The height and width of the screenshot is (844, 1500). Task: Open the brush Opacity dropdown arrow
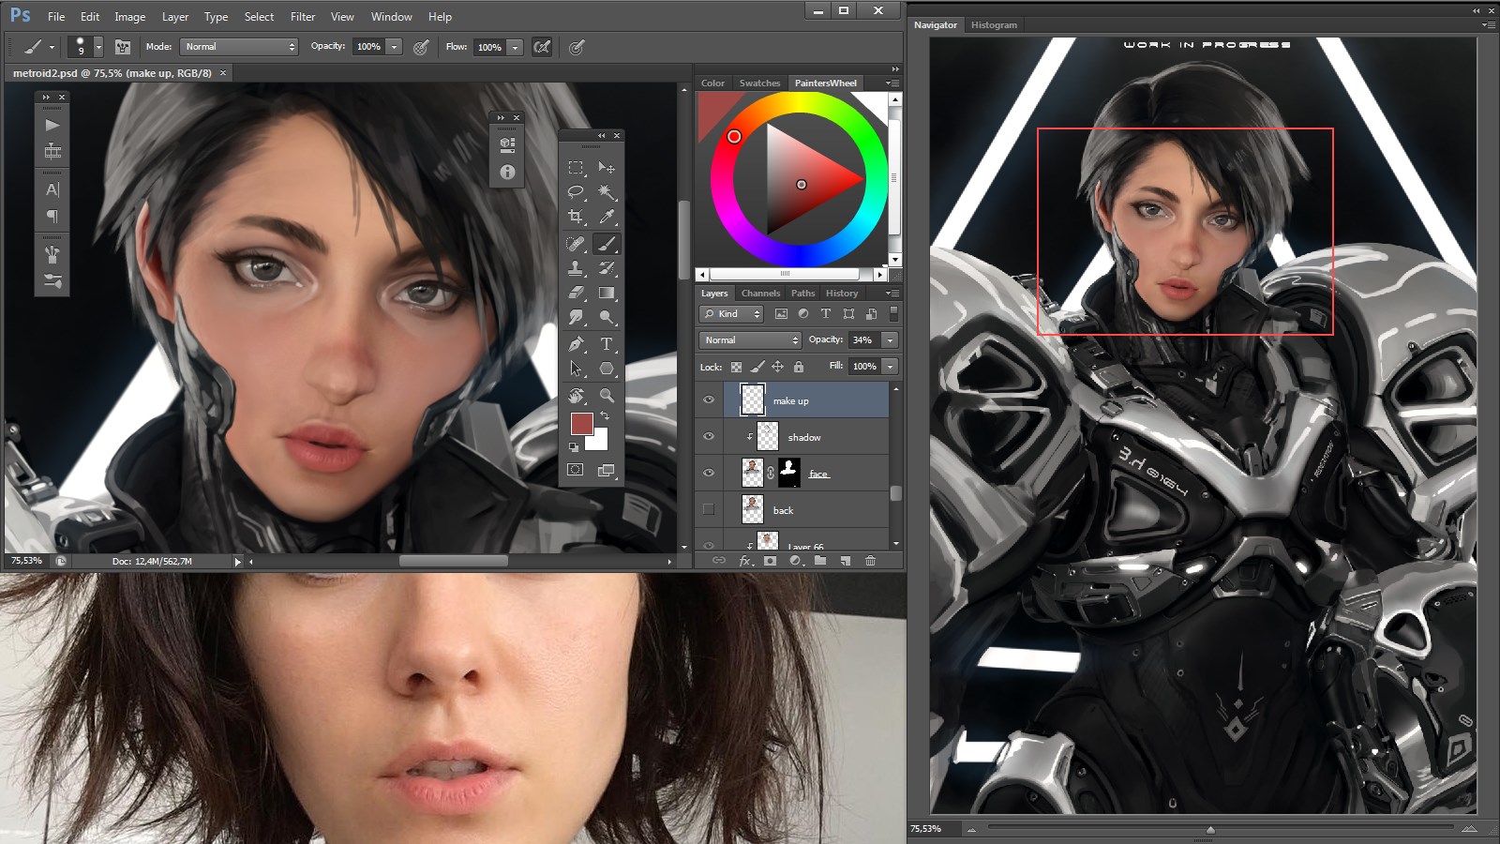(x=395, y=47)
